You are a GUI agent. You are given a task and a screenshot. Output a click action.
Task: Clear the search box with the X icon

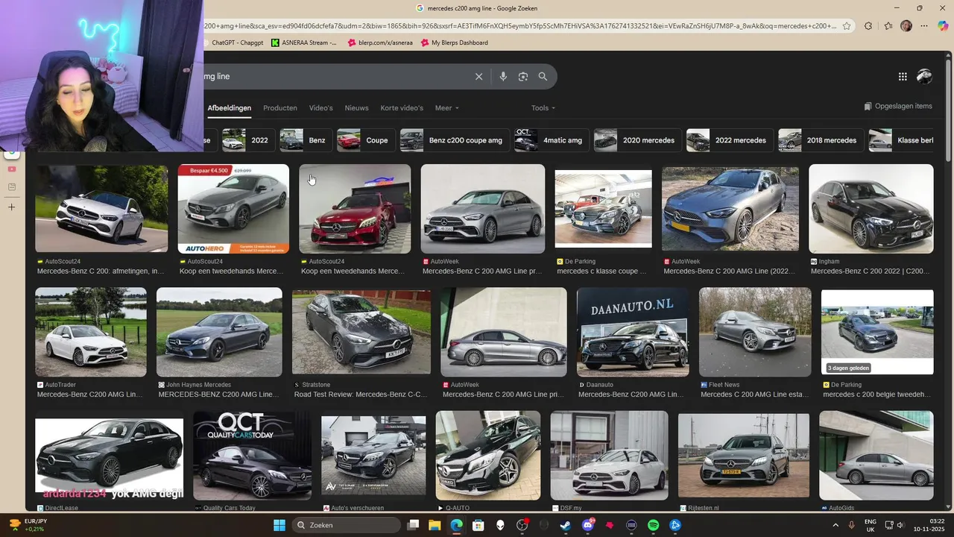(x=478, y=76)
